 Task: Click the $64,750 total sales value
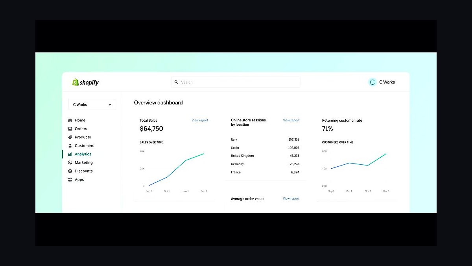(x=151, y=129)
